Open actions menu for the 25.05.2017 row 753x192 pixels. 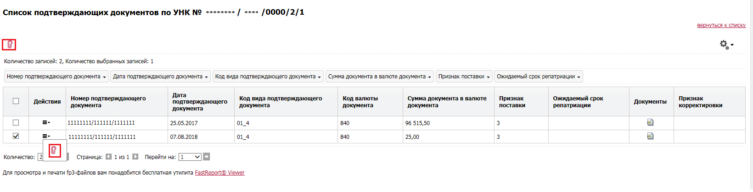click(46, 122)
